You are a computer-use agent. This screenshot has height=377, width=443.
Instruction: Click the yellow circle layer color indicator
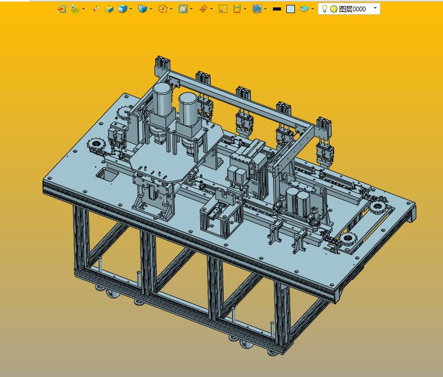(334, 9)
